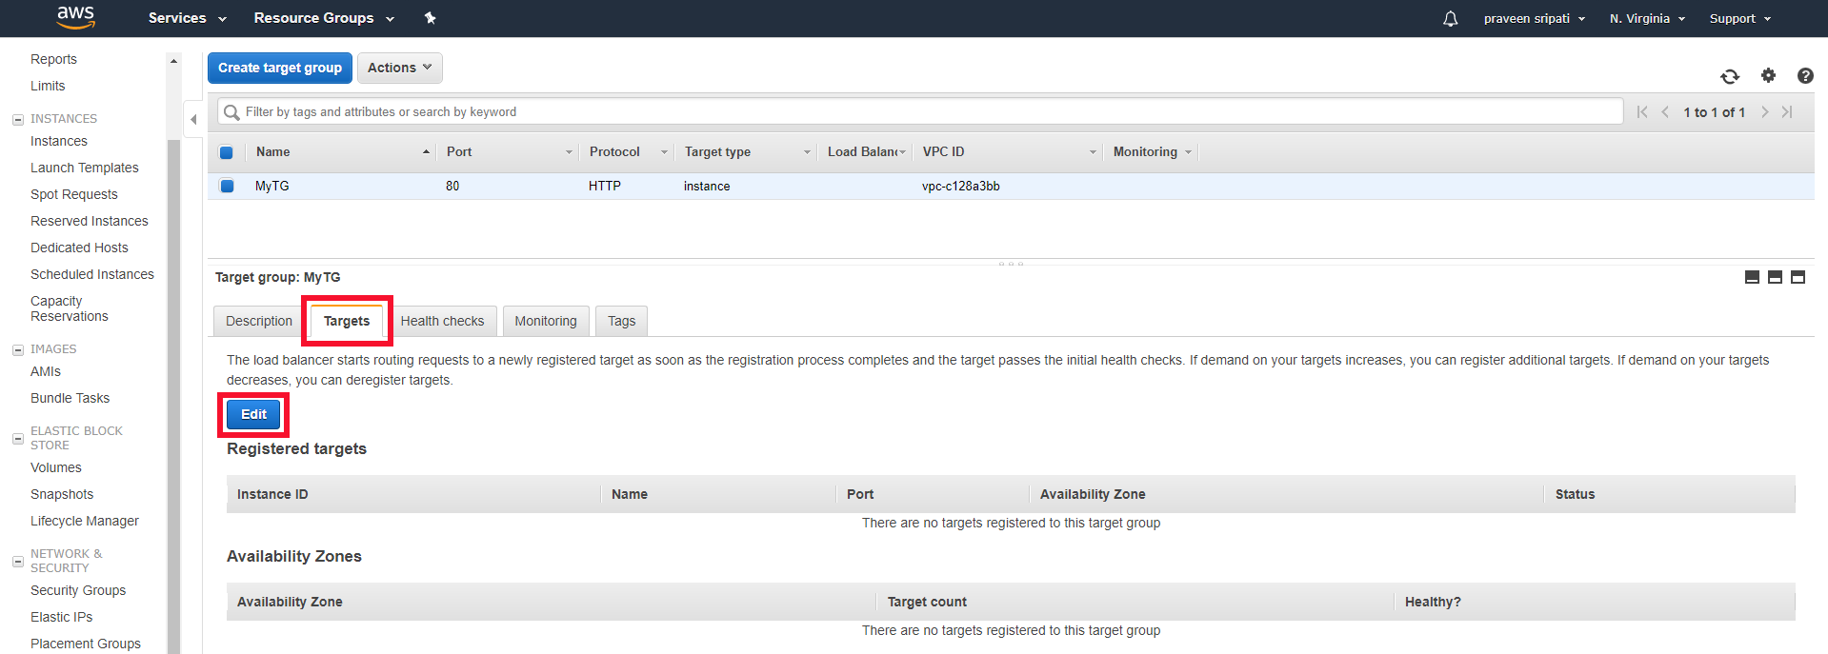Maximize the details pane layout icon

point(1798,277)
